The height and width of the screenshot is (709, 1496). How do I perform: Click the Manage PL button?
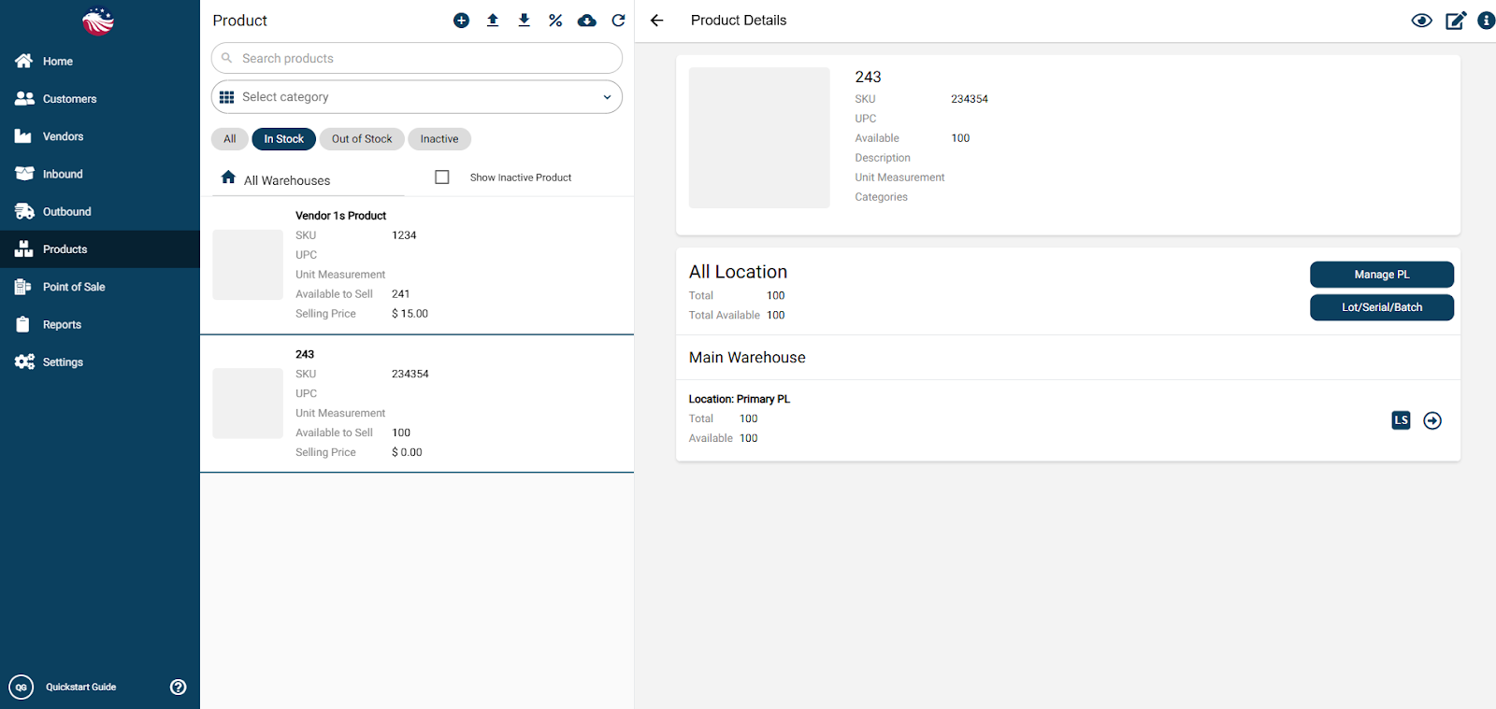1381,275
